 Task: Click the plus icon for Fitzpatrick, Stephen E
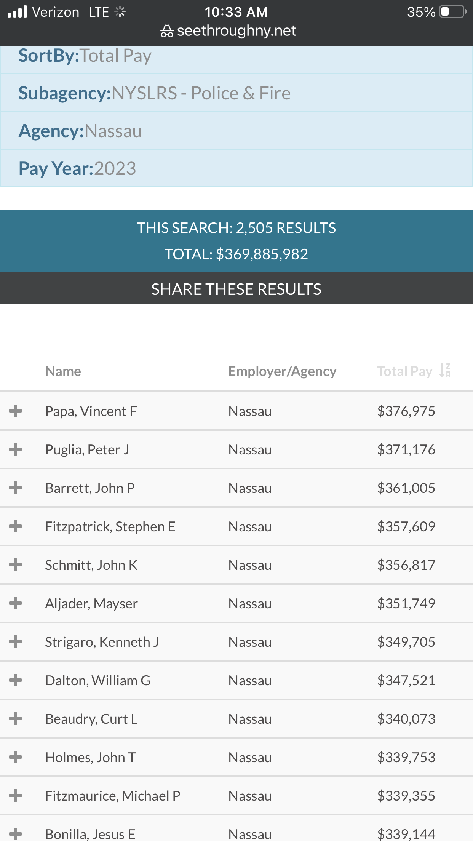pos(16,526)
